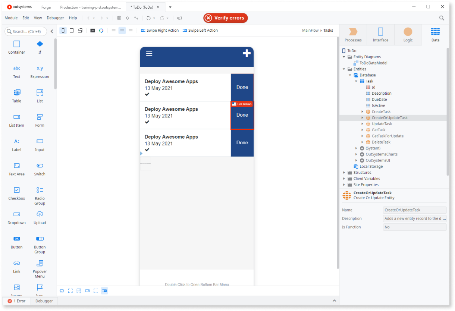Open the CSS editor icon
This screenshot has height=311, width=455.
[92, 30]
